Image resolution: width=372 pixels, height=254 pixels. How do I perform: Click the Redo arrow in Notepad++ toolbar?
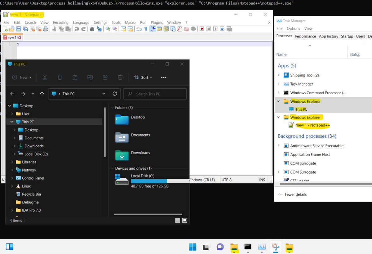83,29
